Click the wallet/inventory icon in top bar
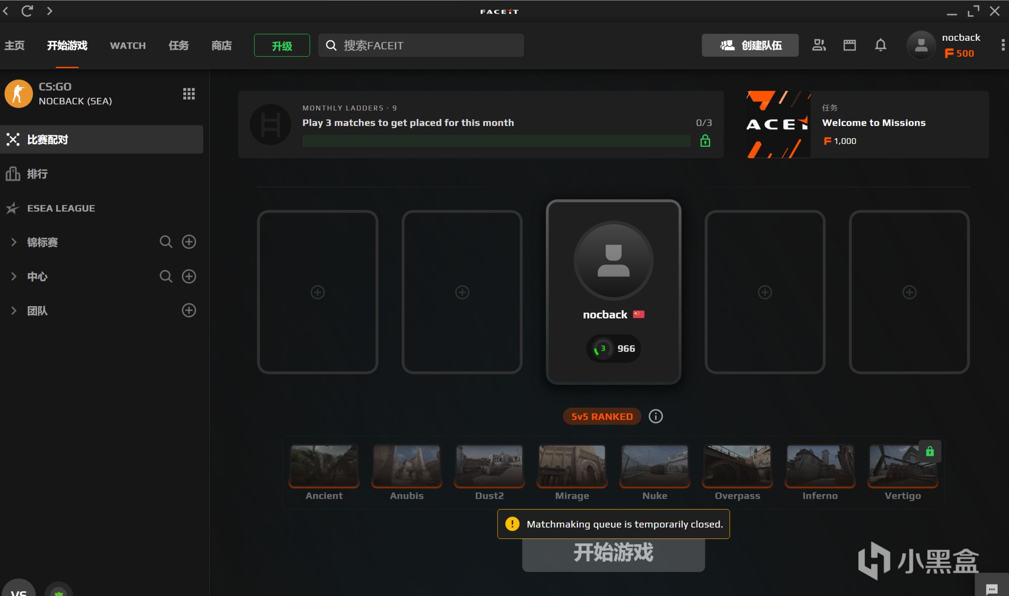This screenshot has height=596, width=1009. (x=848, y=45)
